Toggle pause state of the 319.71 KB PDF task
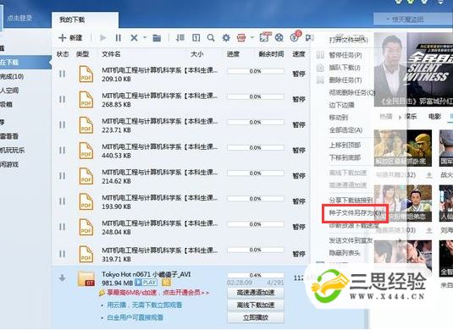The image size is (453, 330). click(62, 254)
